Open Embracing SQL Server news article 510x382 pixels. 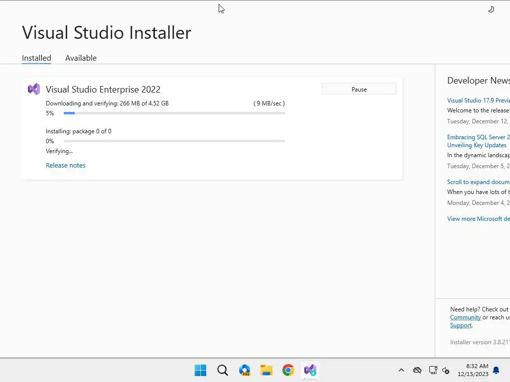(x=479, y=141)
